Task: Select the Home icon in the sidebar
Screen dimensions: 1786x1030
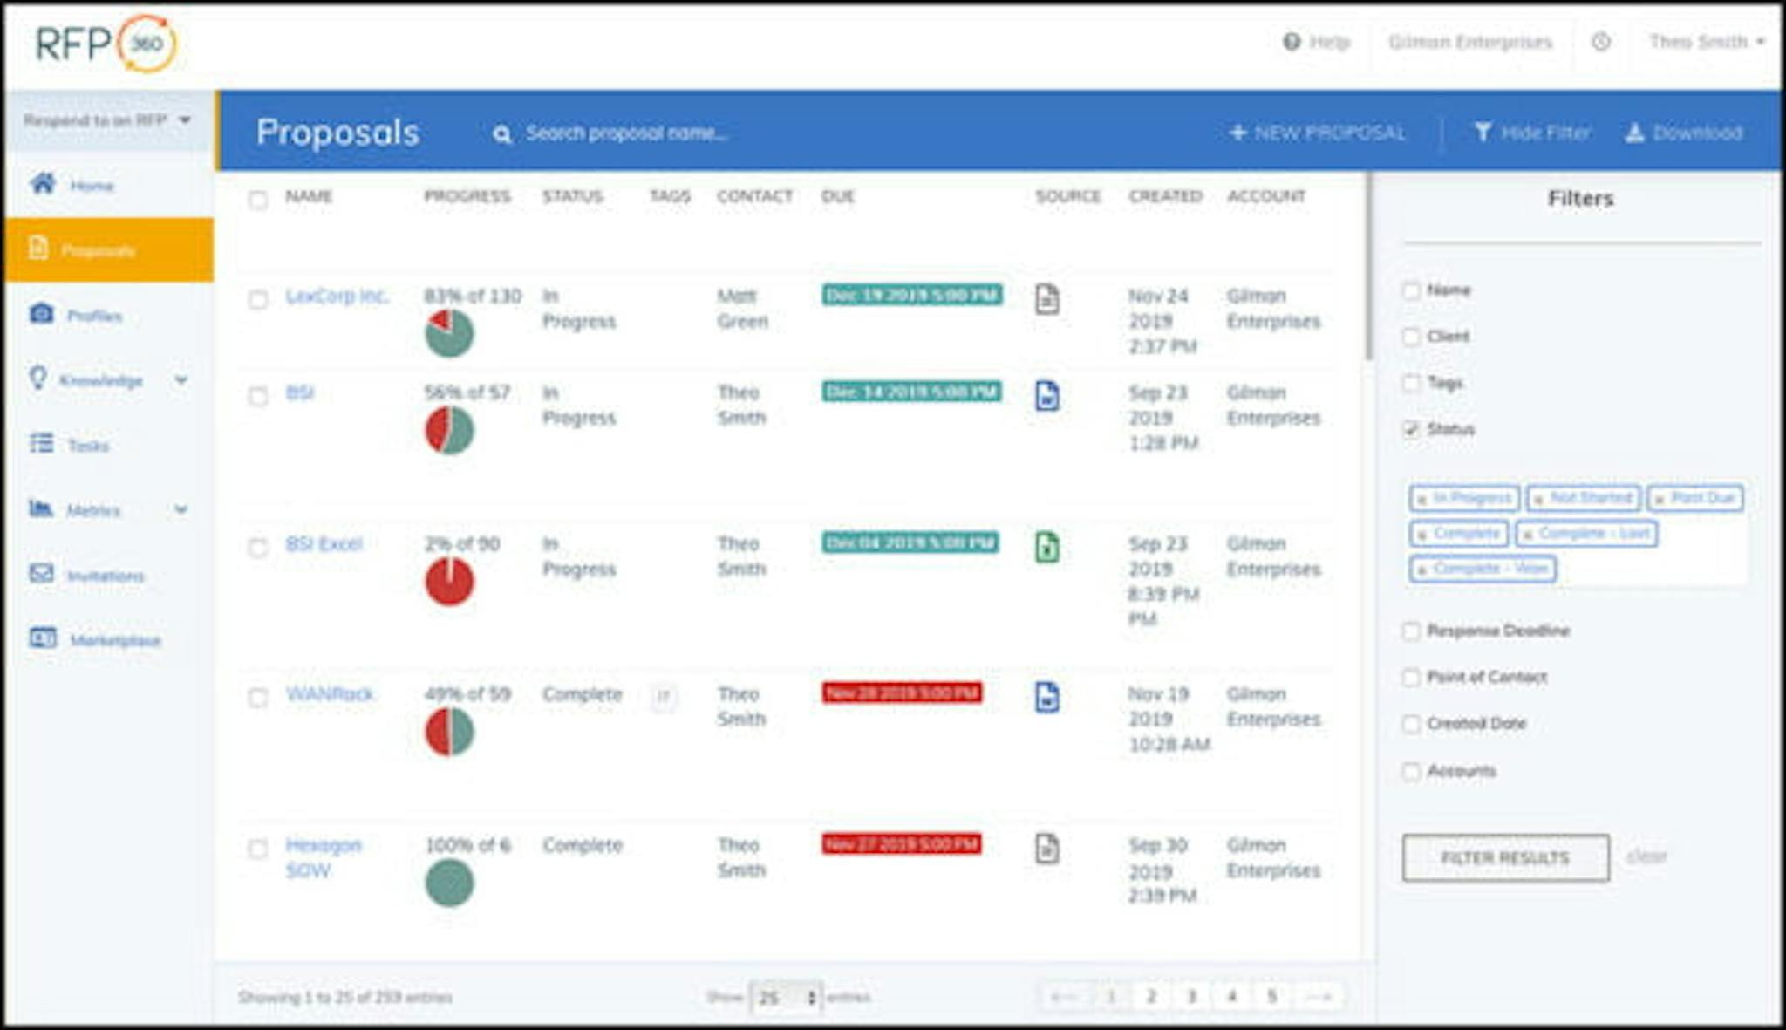Action: [43, 185]
